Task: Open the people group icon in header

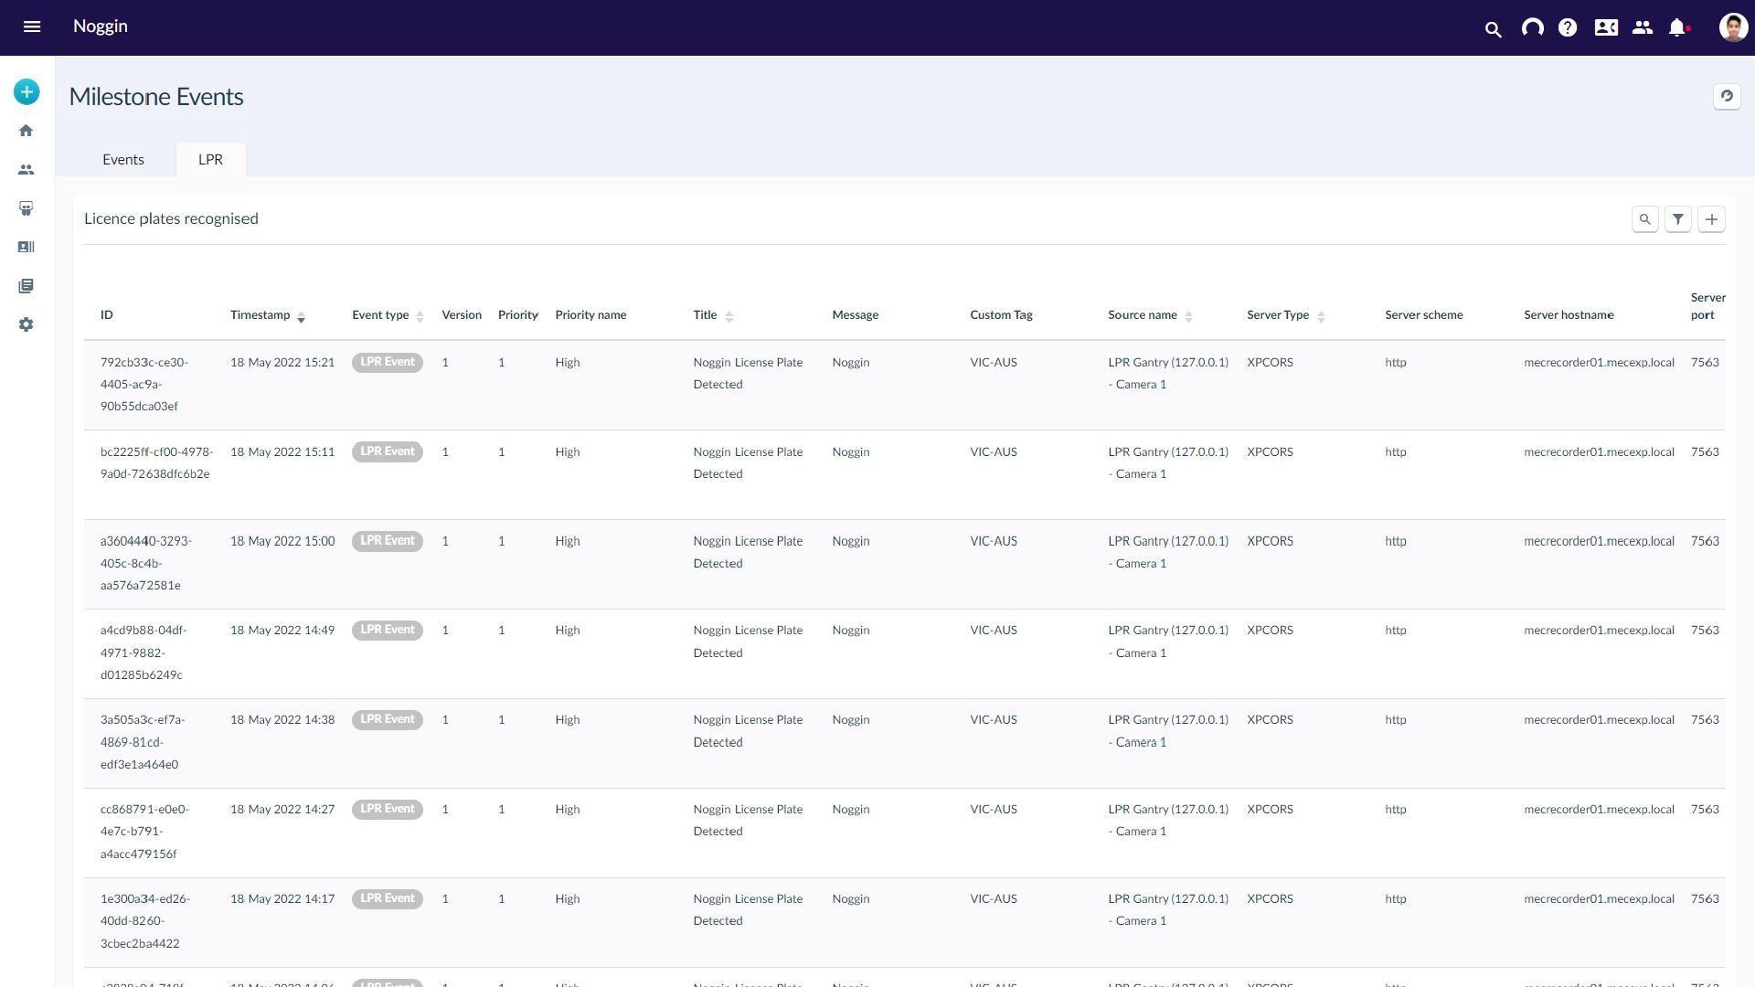Action: point(1643,27)
